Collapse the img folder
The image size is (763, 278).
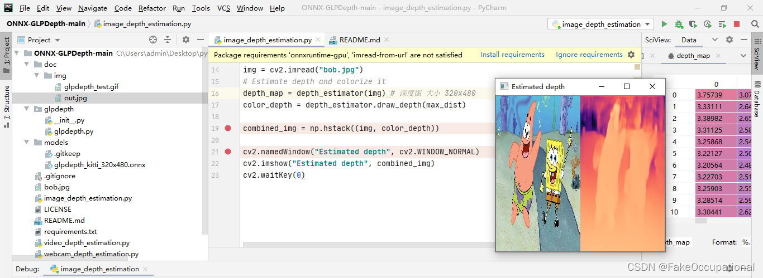pyautogui.click(x=36, y=76)
